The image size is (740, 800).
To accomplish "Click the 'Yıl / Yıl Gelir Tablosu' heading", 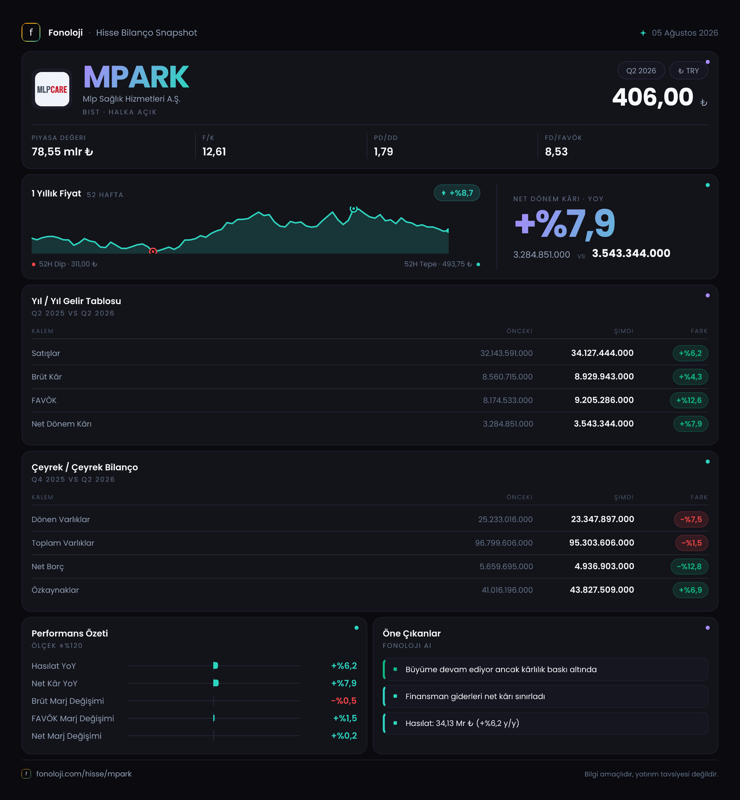I will pos(76,301).
